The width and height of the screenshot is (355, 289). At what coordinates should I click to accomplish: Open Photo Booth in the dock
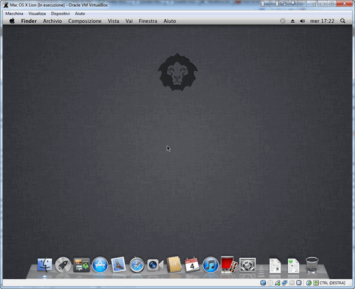pos(228,264)
